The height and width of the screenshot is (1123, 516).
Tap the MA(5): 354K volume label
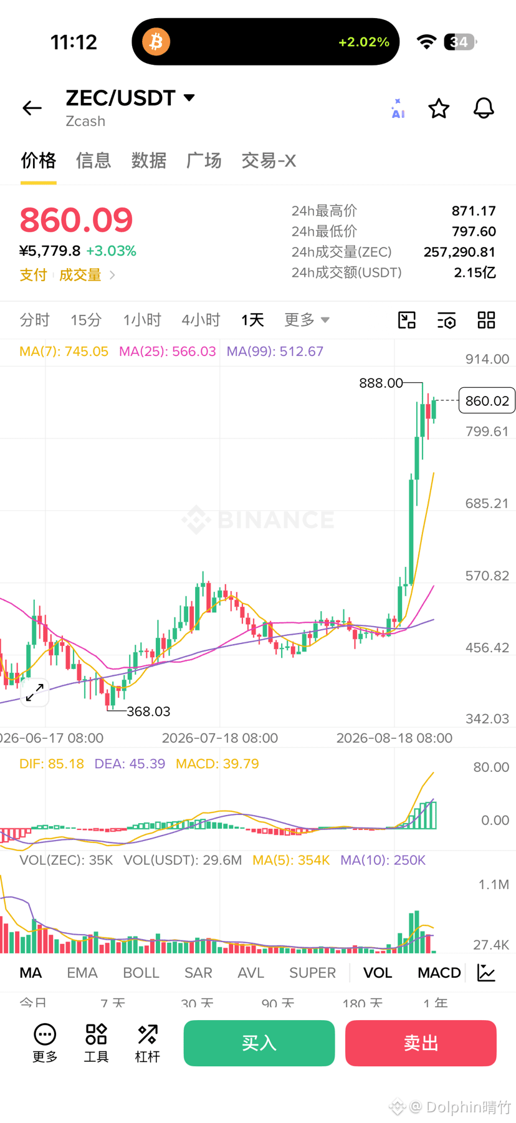point(291,860)
